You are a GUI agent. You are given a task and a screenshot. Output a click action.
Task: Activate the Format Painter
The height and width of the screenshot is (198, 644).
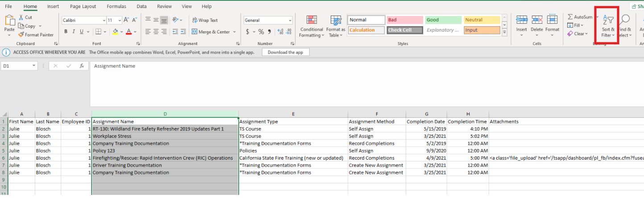pos(36,35)
